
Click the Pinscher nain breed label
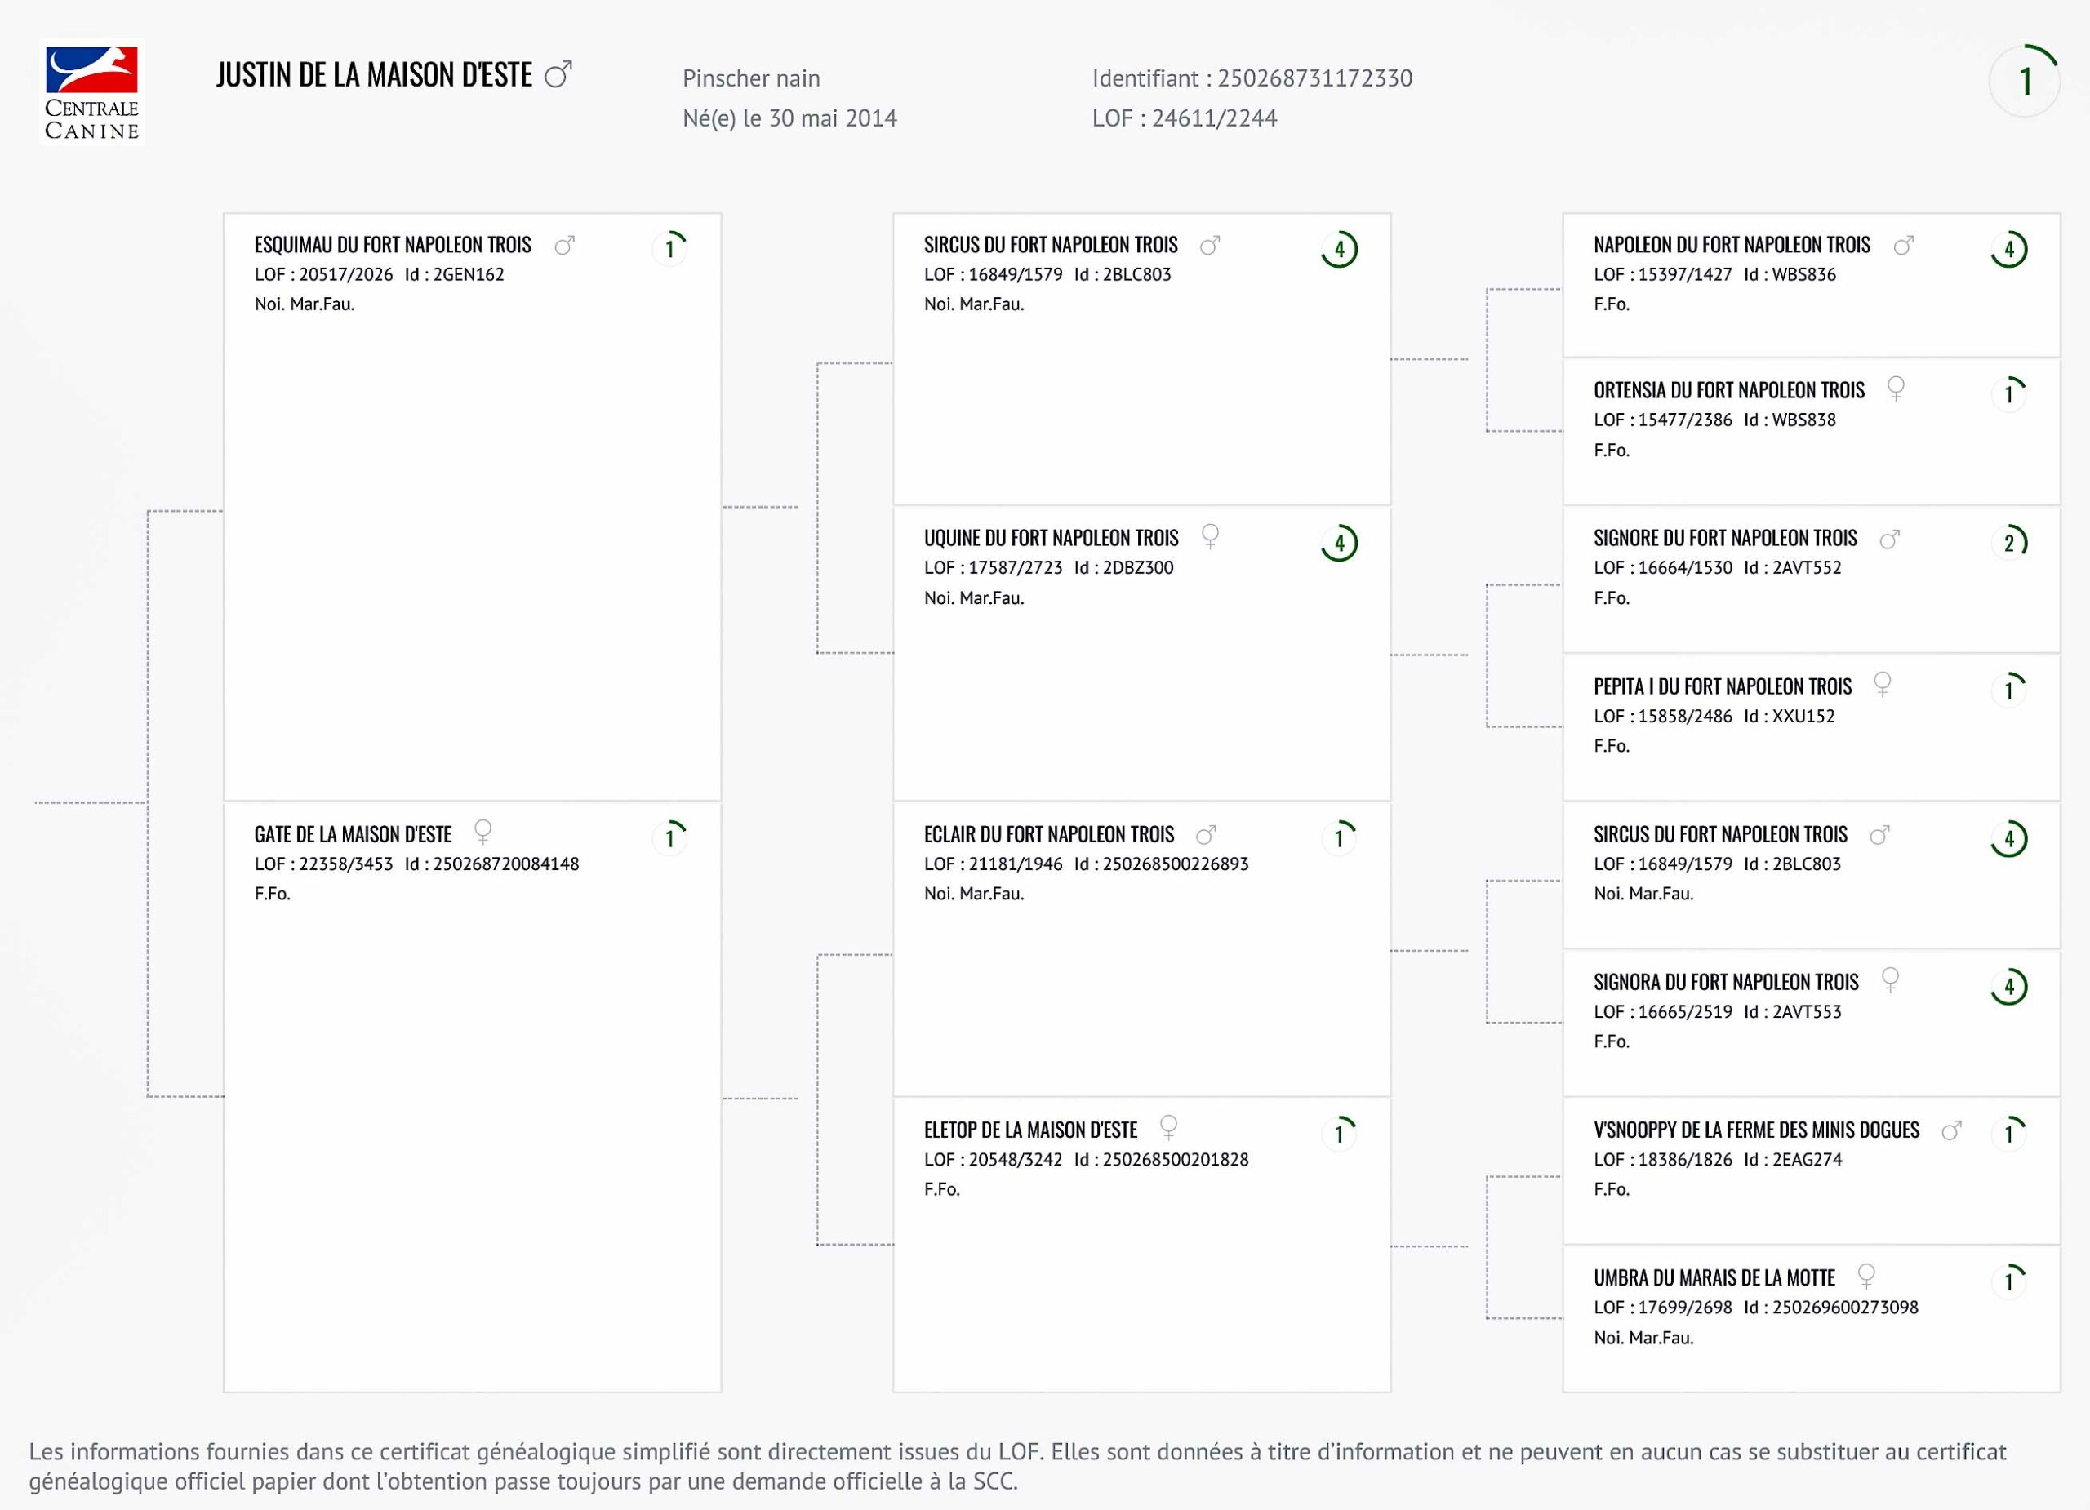click(x=751, y=78)
